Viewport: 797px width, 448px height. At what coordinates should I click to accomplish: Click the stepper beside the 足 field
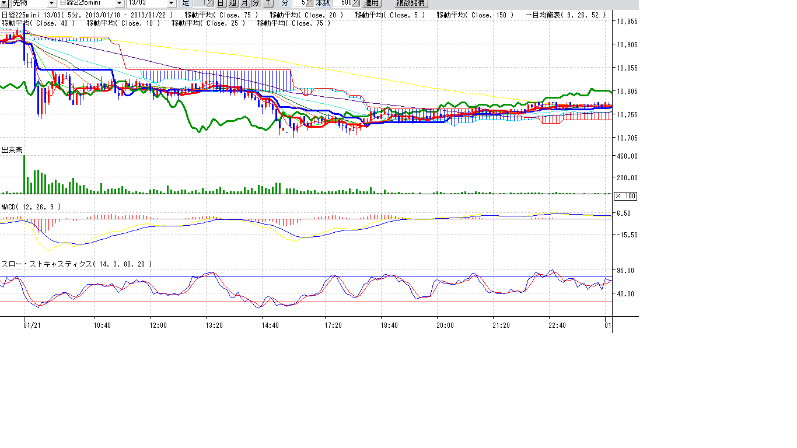click(210, 3)
